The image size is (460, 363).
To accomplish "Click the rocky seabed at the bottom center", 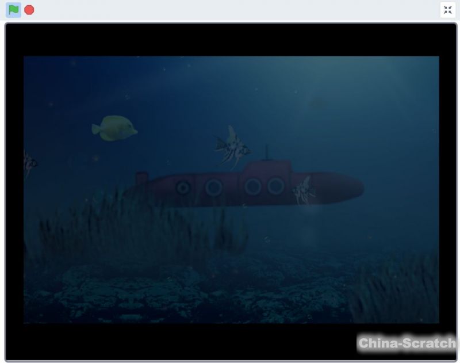I will pyautogui.click(x=230, y=293).
